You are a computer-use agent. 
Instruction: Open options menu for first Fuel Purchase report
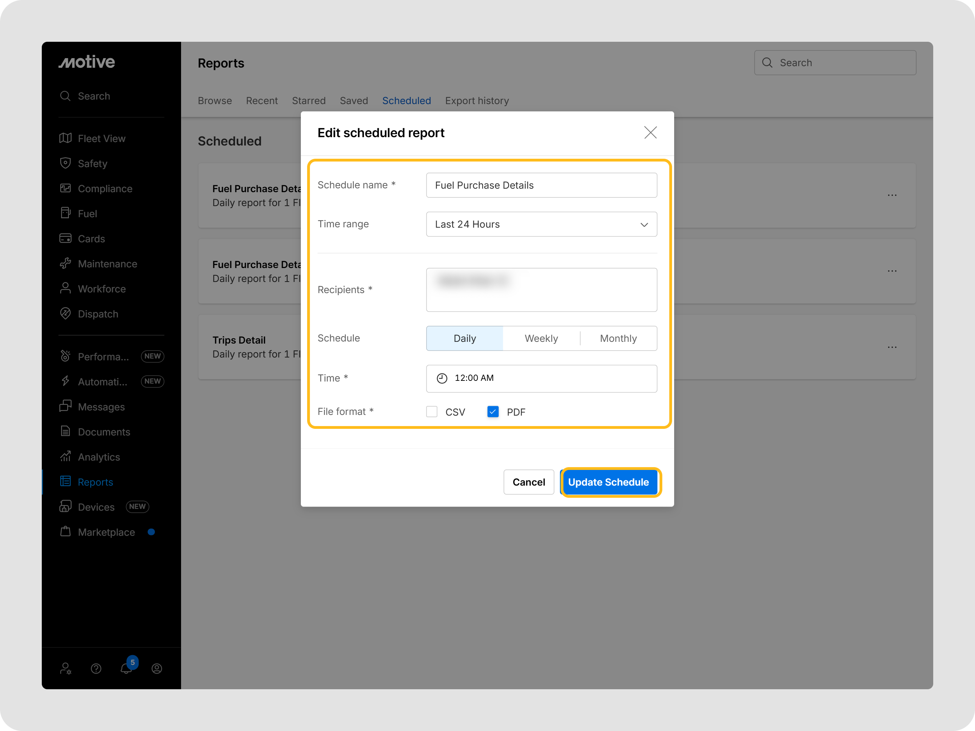(892, 195)
